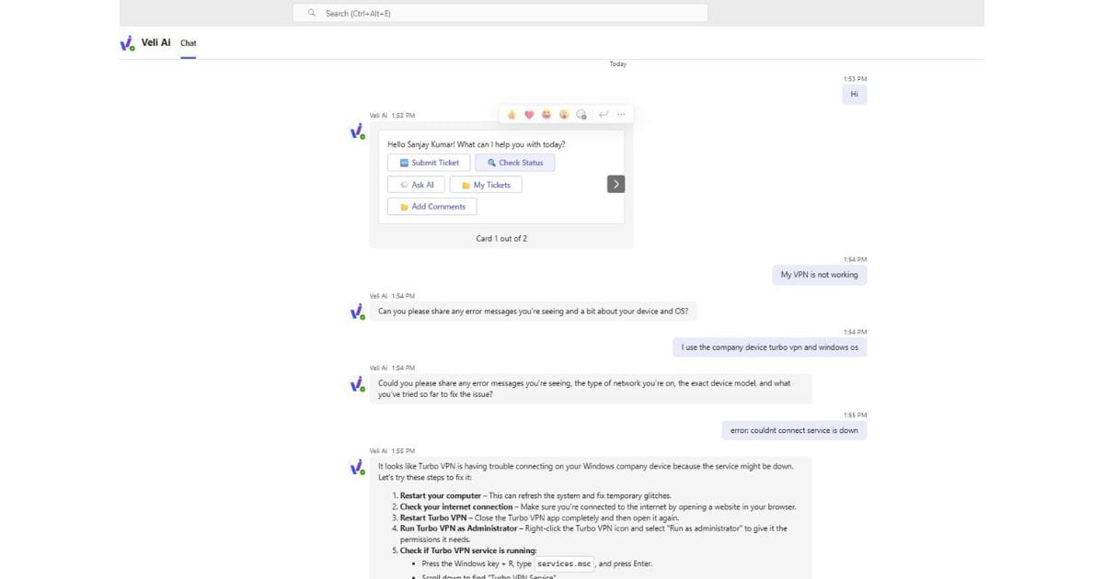
Task: Click 'Can you please share any error messages' reply
Action: (534, 312)
